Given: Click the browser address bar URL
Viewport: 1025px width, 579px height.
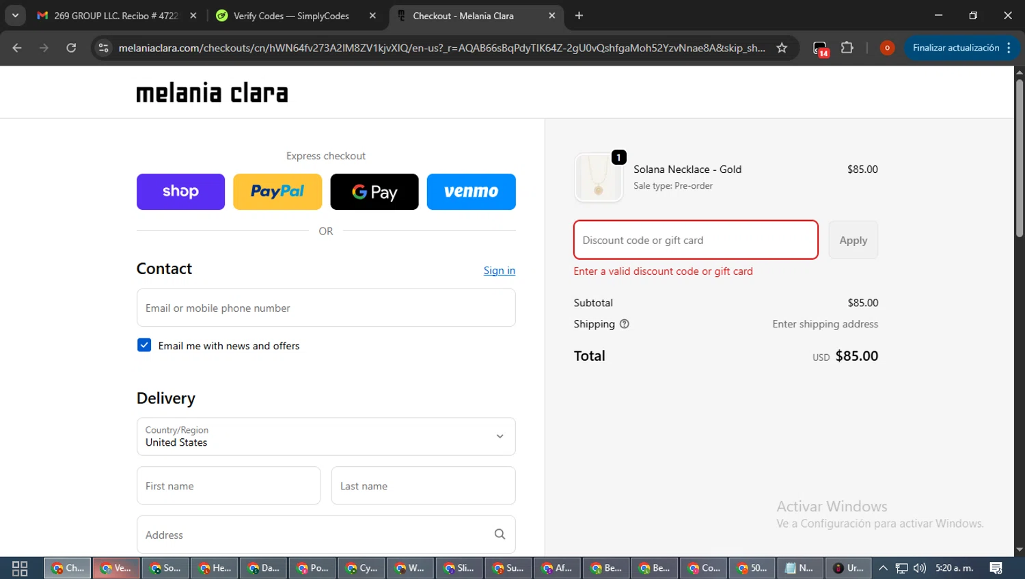Looking at the screenshot, I should click(x=441, y=48).
